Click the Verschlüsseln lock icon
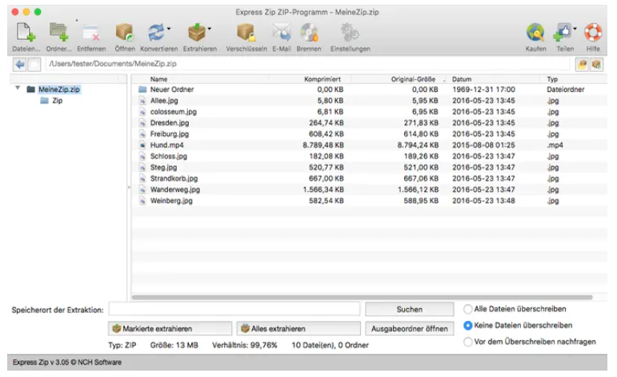617x377 pixels. pyautogui.click(x=246, y=34)
